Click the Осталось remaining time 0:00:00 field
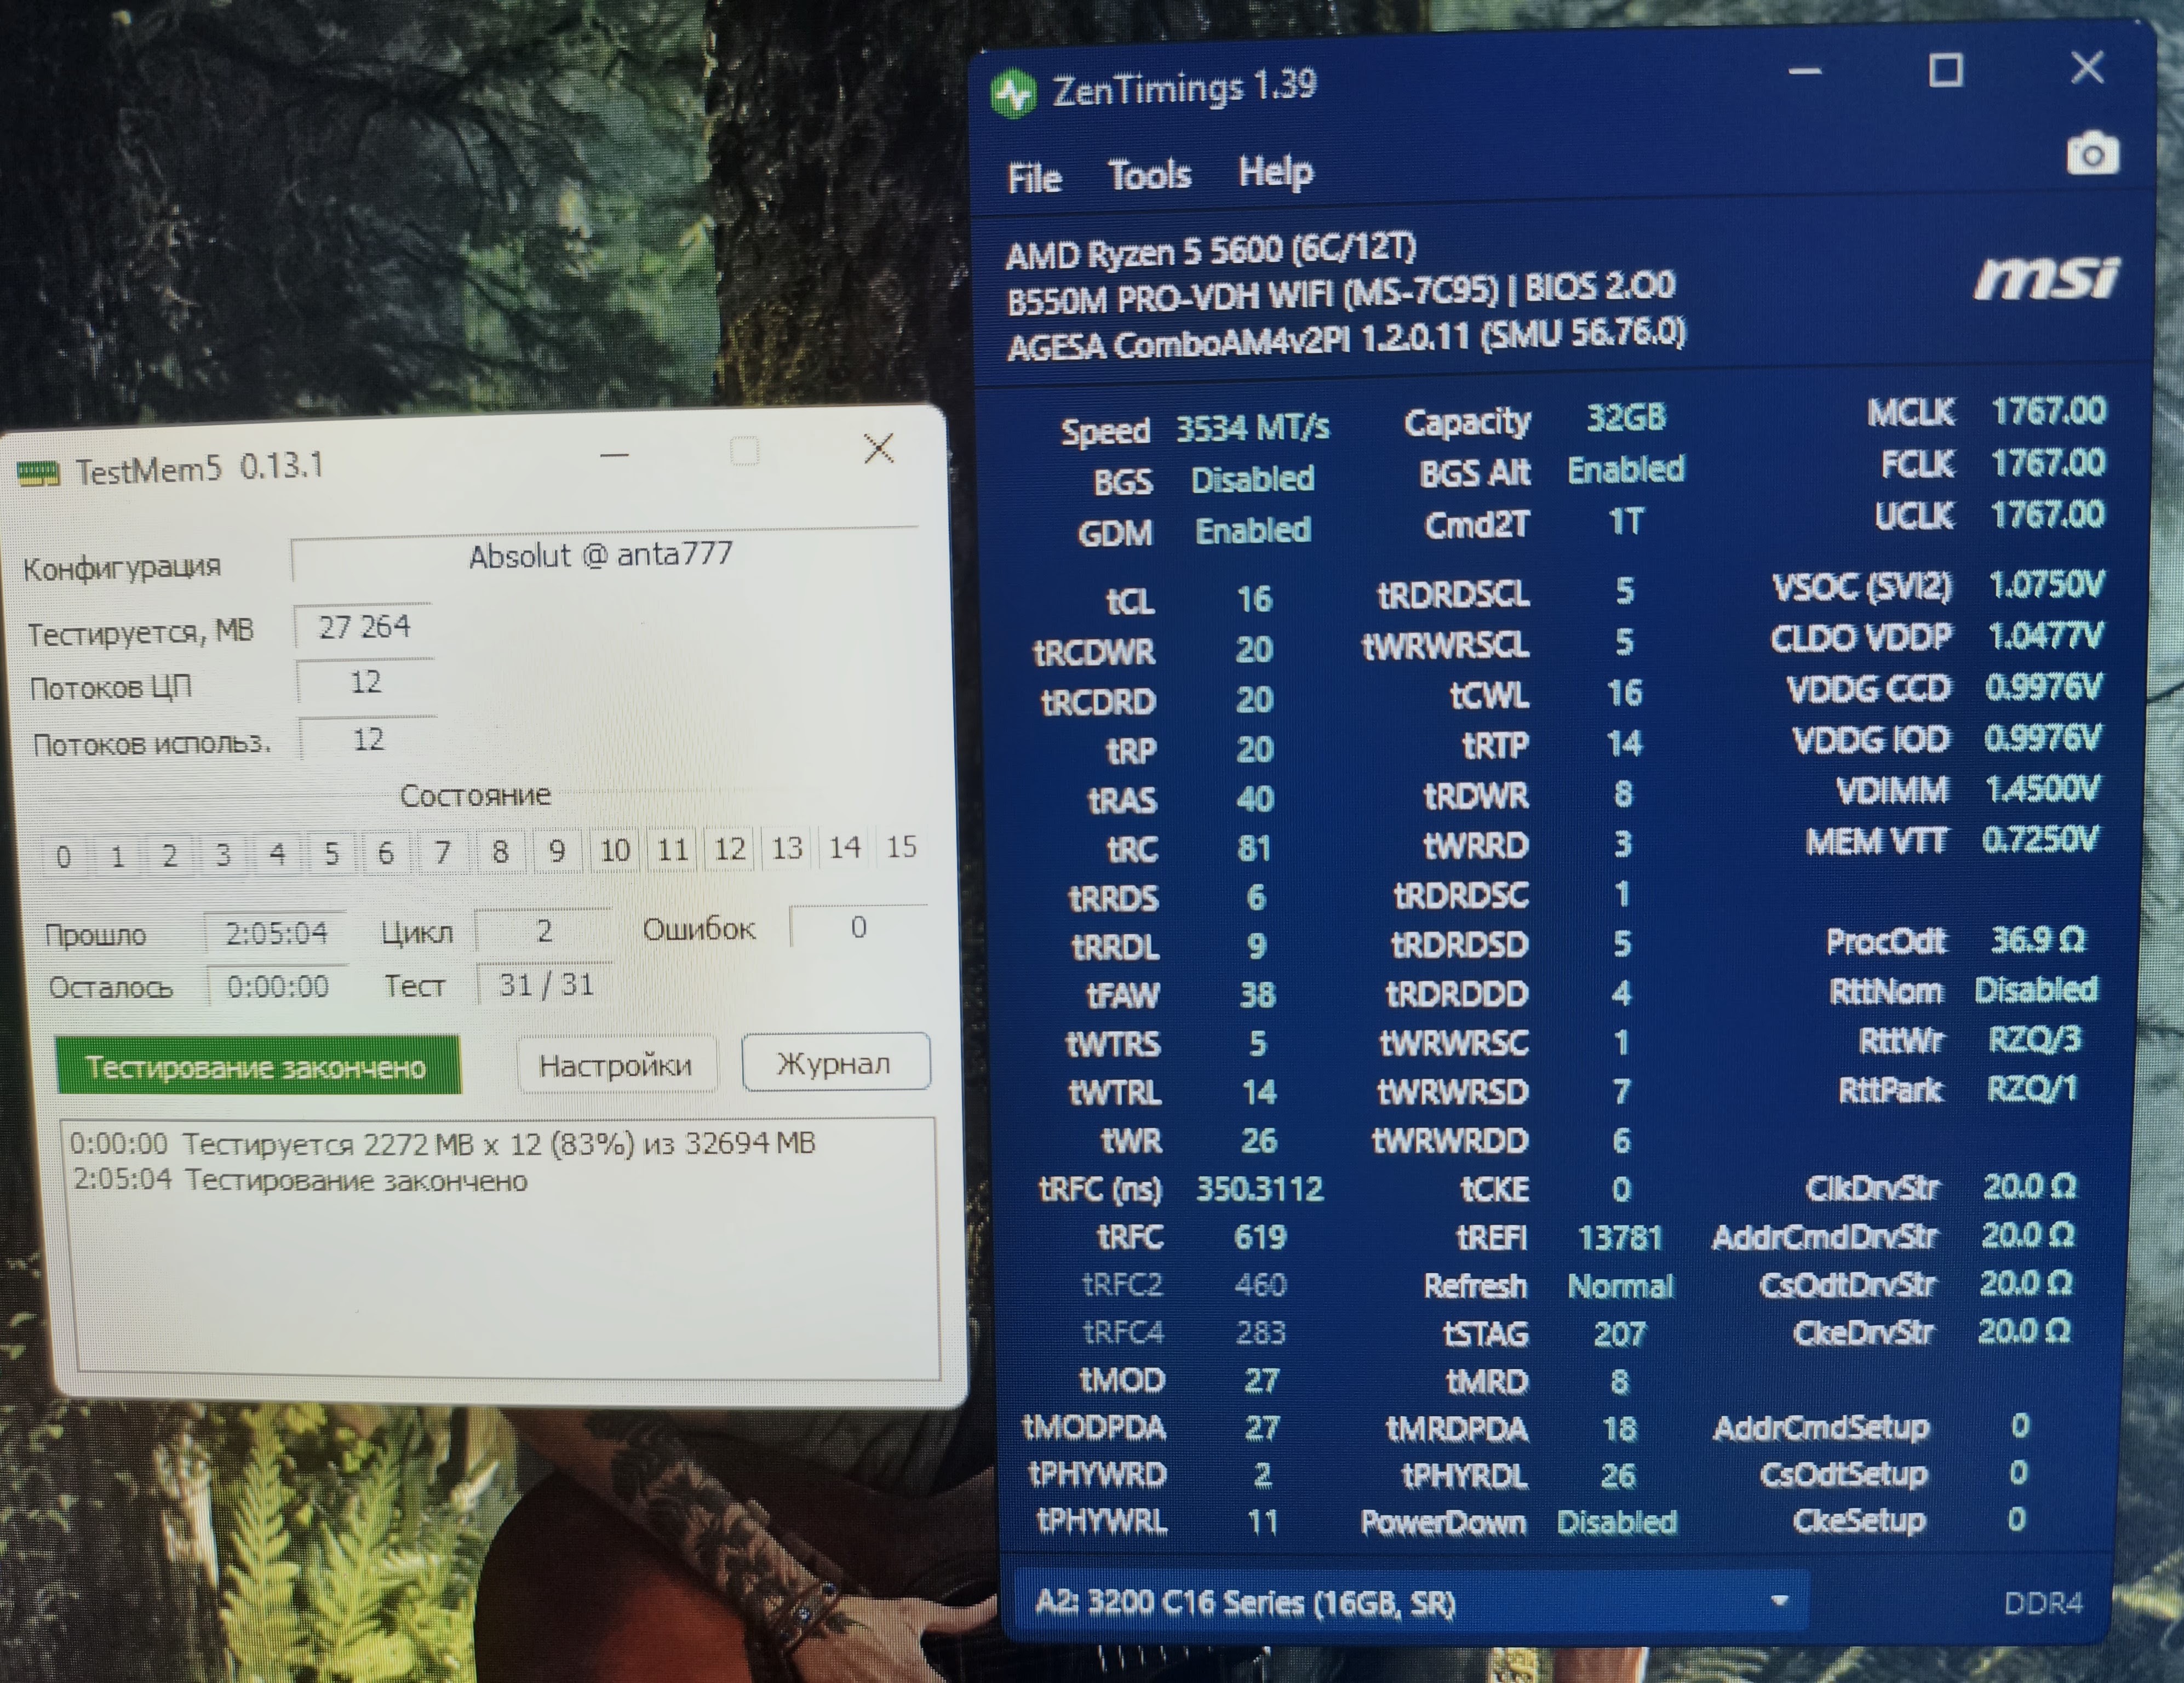The image size is (2184, 1683). pos(278,988)
